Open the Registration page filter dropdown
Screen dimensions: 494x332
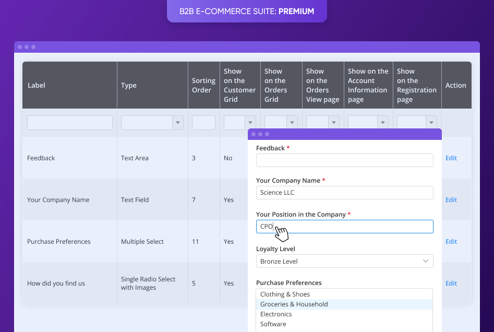[431, 122]
